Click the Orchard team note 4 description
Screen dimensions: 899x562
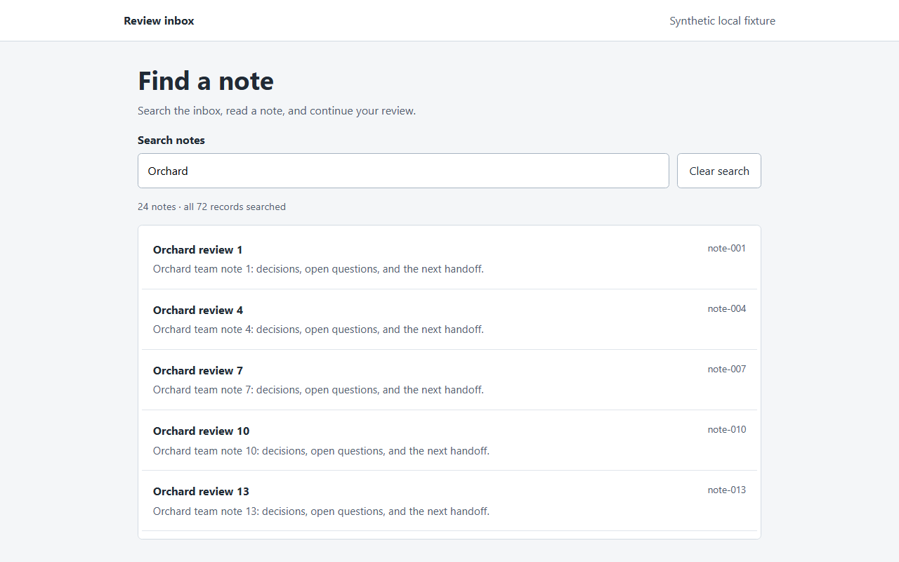[318, 329]
